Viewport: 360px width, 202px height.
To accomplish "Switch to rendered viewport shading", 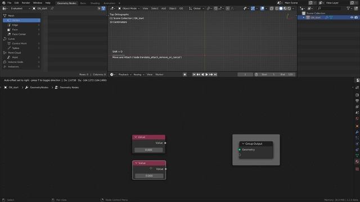I will click(289, 8).
